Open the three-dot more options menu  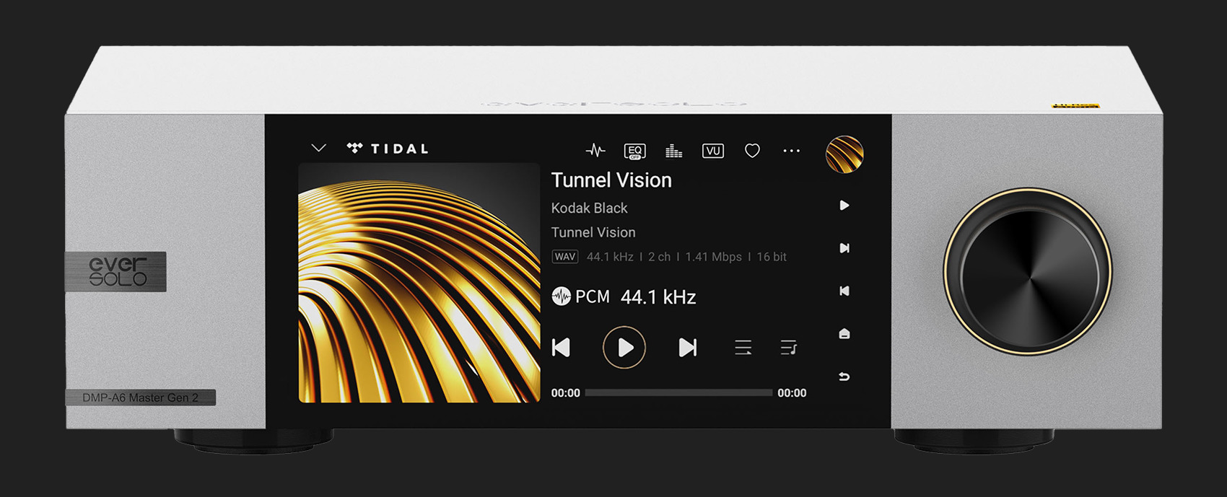791,151
